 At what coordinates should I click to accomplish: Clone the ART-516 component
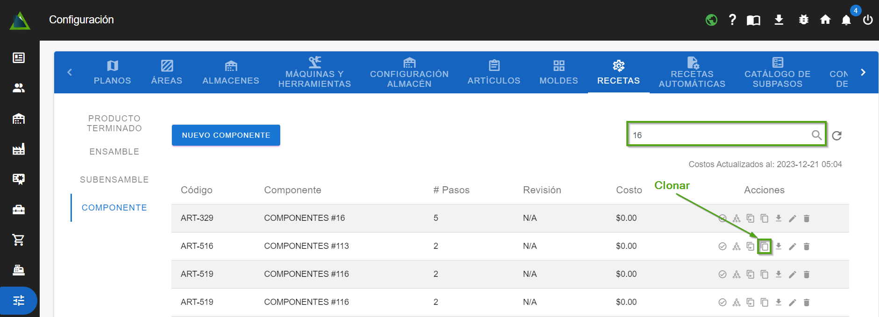click(x=764, y=247)
